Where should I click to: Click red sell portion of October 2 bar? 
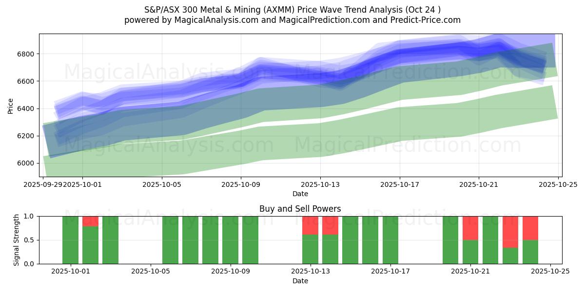click(90, 221)
